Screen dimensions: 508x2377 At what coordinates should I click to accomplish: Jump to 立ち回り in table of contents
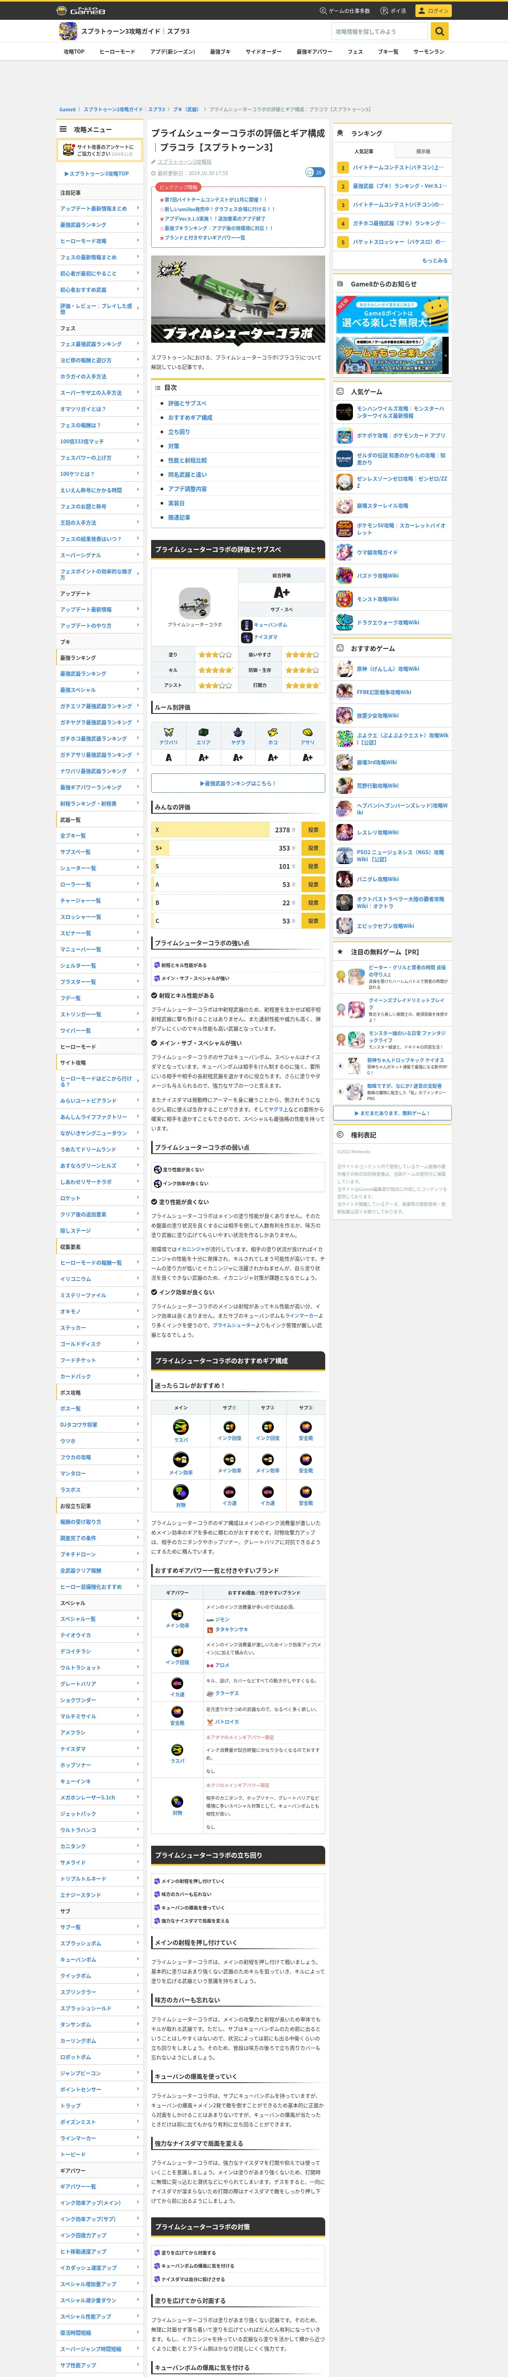point(179,432)
